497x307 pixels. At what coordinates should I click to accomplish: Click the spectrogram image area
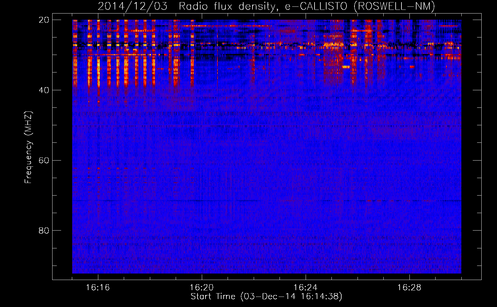pyautogui.click(x=267, y=146)
